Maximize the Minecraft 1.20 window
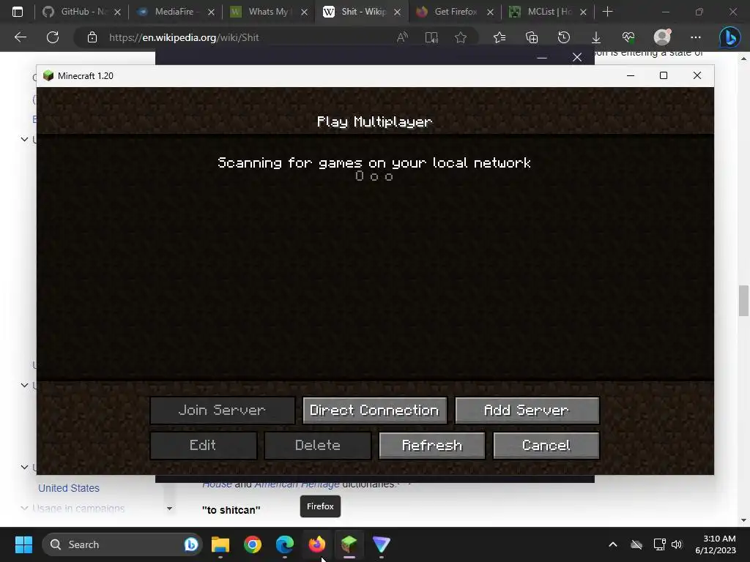 (x=664, y=75)
